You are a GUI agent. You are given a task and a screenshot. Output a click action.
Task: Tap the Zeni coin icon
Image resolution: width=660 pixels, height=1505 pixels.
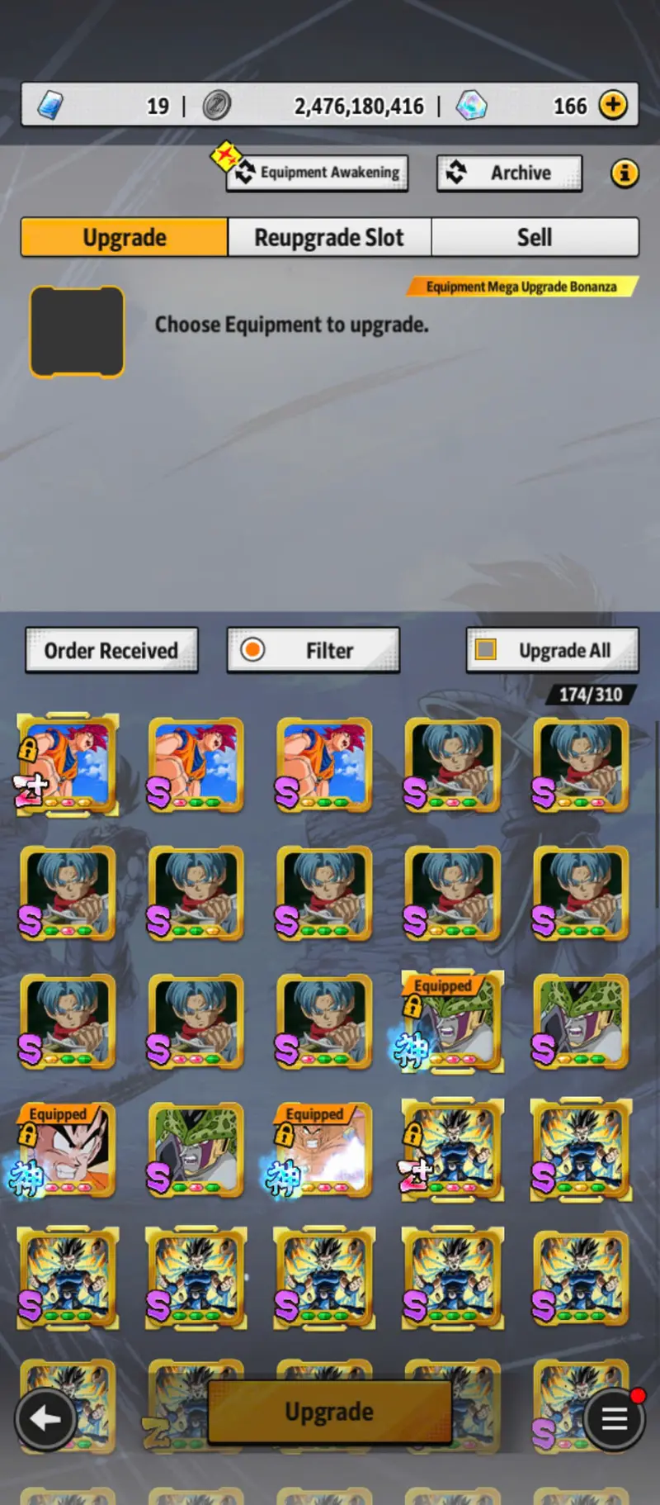pos(217,105)
